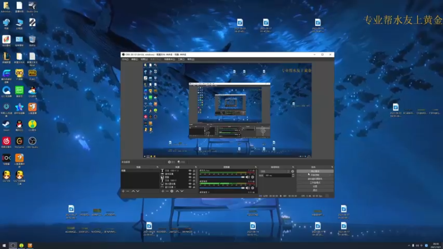Move the selected source up
The height and width of the screenshot is (249, 443).
(x=177, y=191)
